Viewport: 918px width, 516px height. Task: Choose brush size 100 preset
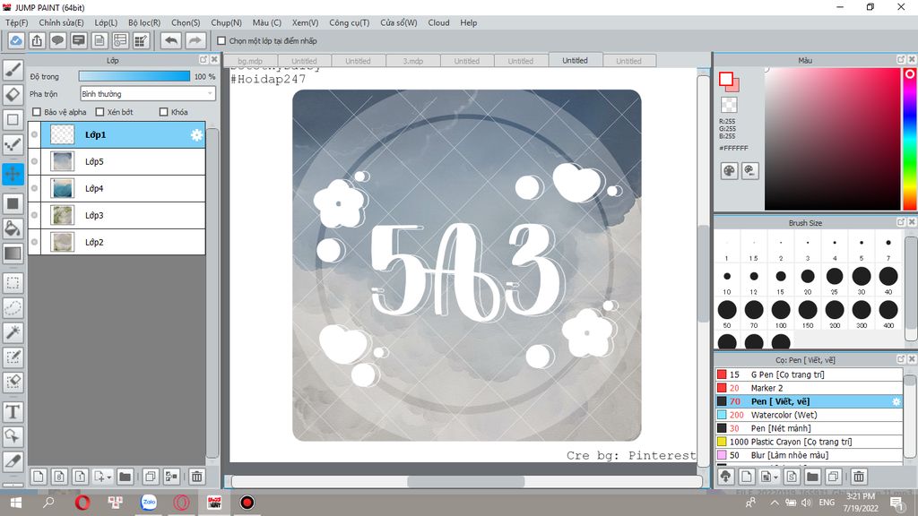click(x=781, y=313)
